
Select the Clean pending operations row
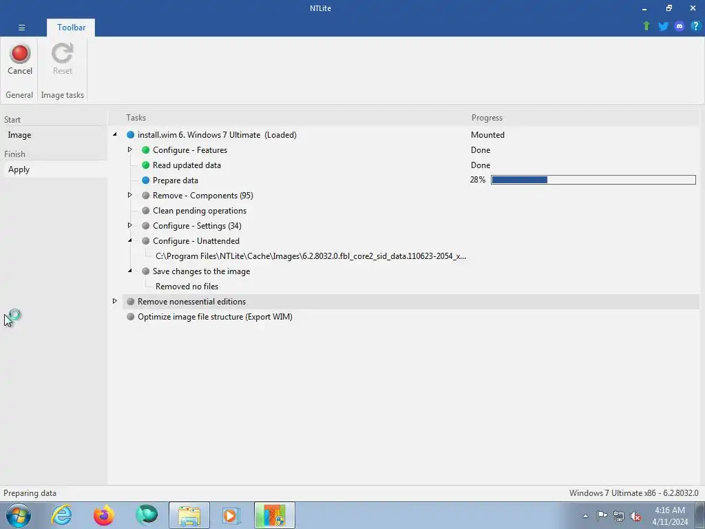[x=411, y=211]
